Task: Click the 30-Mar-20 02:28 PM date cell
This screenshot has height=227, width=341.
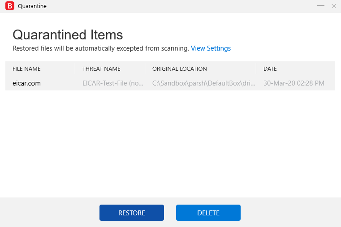Action: click(294, 83)
